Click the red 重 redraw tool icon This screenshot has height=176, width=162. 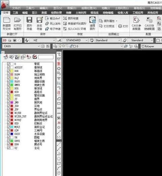[x=59, y=64]
